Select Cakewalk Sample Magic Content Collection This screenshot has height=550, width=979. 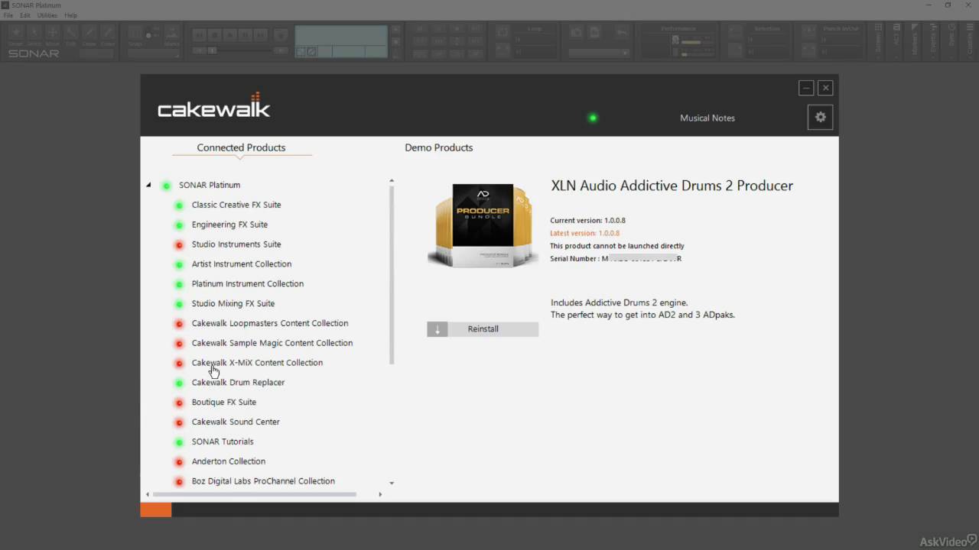point(272,343)
